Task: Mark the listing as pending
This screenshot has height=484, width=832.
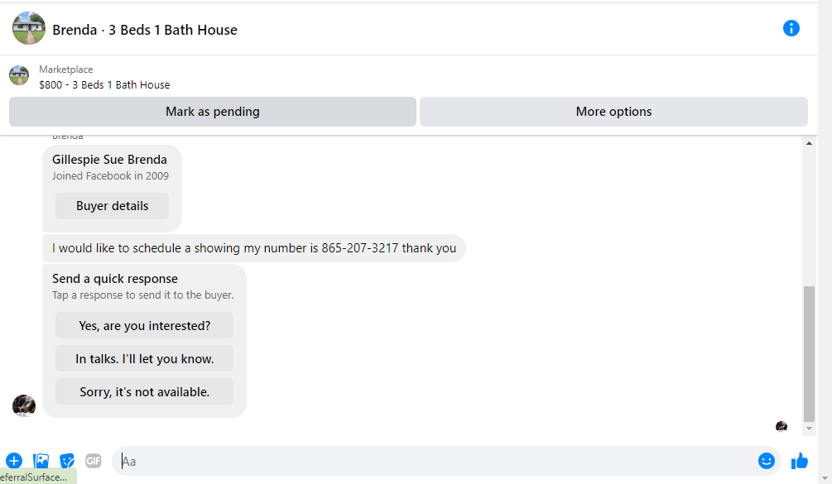Action: pyautogui.click(x=212, y=112)
